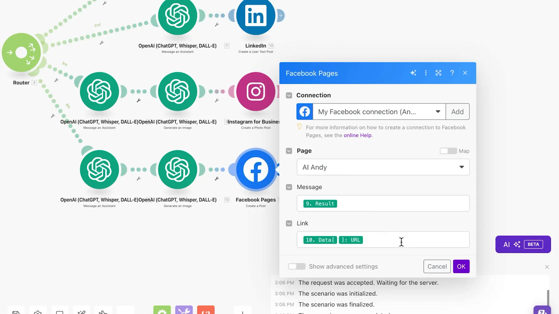Click the purple tools icon in bottom toolbar

(x=184, y=310)
